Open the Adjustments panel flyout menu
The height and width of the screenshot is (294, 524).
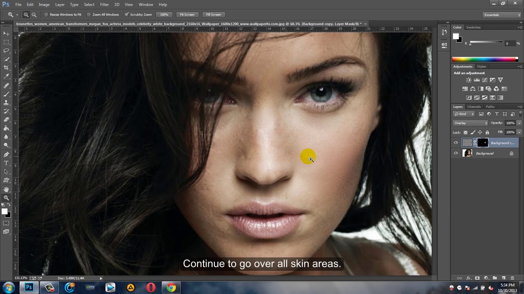[x=520, y=67]
